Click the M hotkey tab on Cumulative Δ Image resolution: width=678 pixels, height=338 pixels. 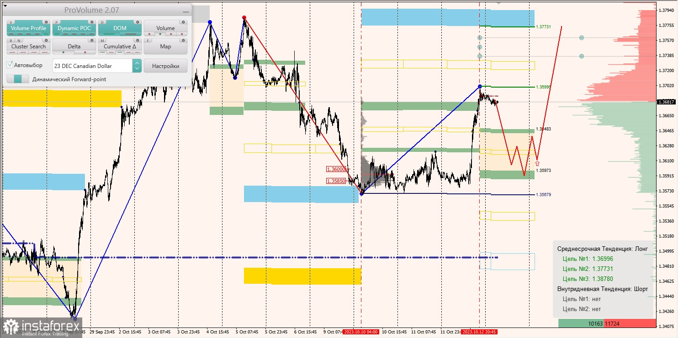point(103,40)
